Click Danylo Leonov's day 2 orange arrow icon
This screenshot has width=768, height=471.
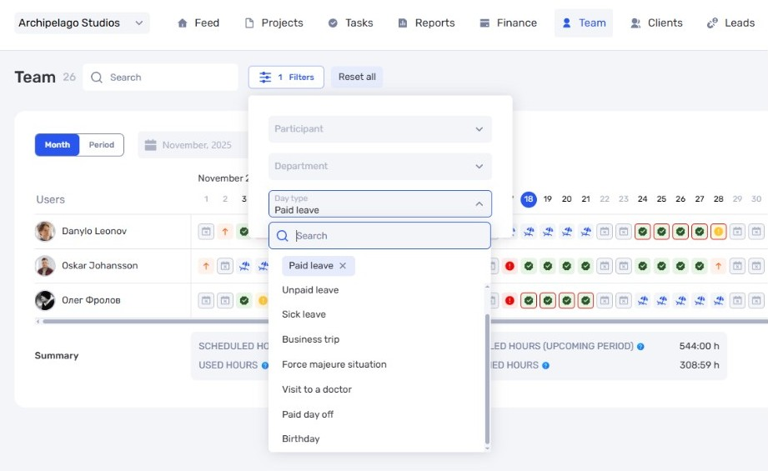click(x=225, y=231)
